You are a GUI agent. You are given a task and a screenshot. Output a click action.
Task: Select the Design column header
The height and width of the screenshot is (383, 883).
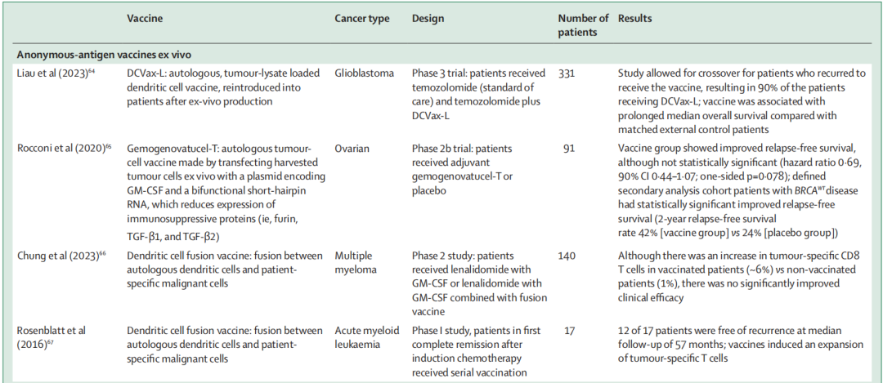(428, 18)
